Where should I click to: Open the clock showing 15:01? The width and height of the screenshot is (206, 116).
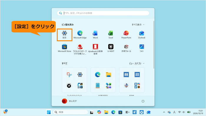198,112
